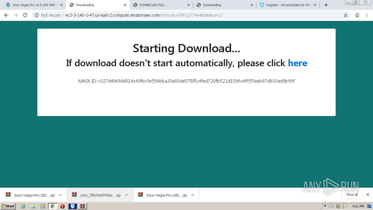
Task: Click the address bar URL
Action: [144, 15]
